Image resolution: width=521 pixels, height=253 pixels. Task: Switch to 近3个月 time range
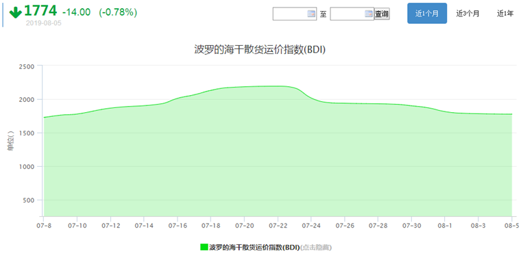[x=468, y=14]
